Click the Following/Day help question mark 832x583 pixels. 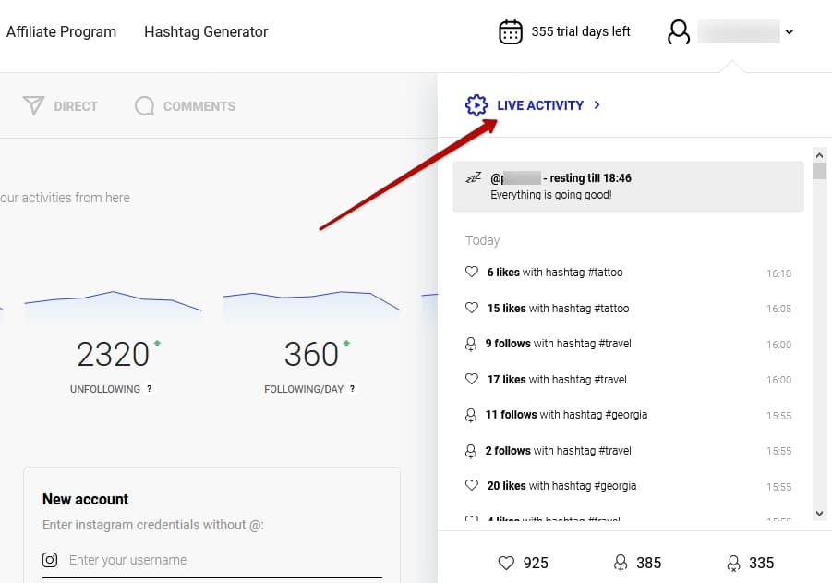(352, 389)
